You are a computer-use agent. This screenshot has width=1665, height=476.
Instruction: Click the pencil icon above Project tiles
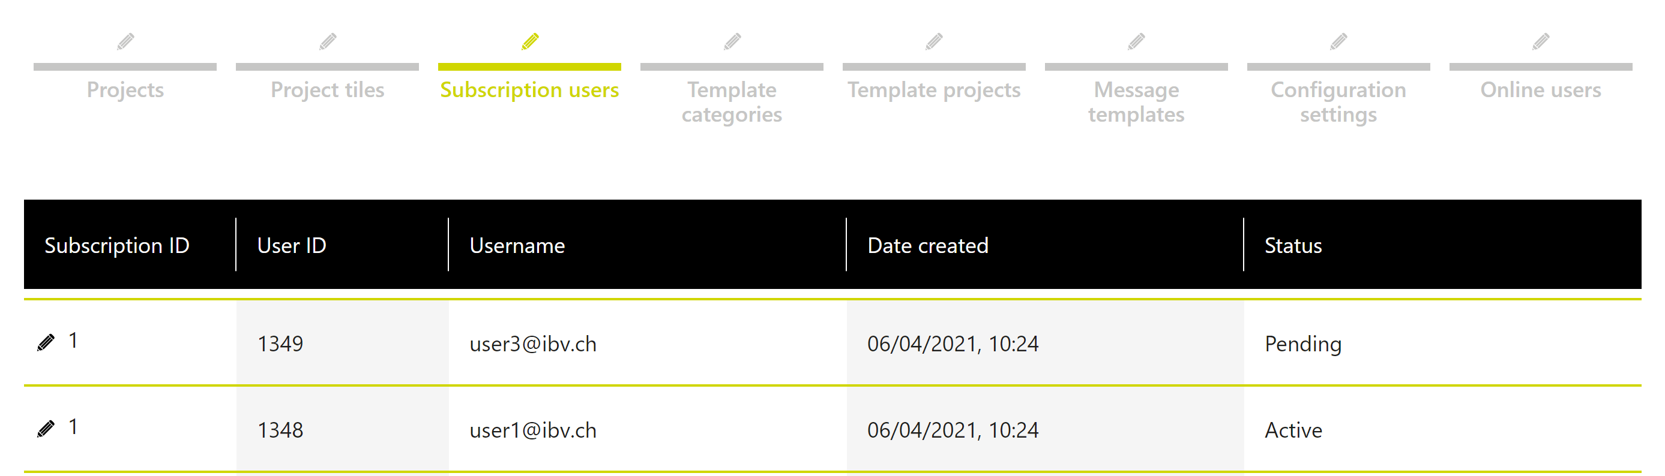point(328,42)
